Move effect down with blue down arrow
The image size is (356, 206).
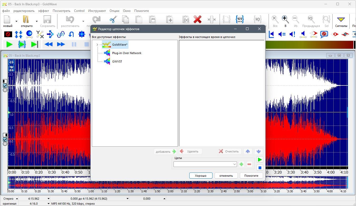[x=259, y=151]
